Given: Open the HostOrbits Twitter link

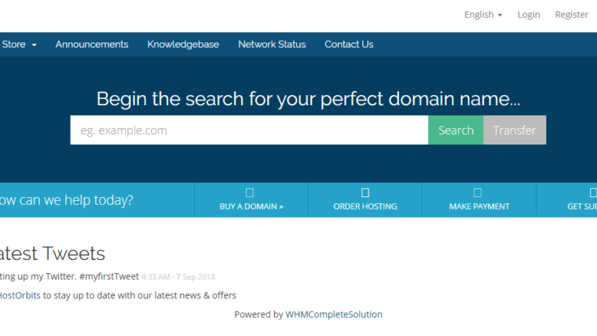Looking at the screenshot, I should click(x=19, y=295).
